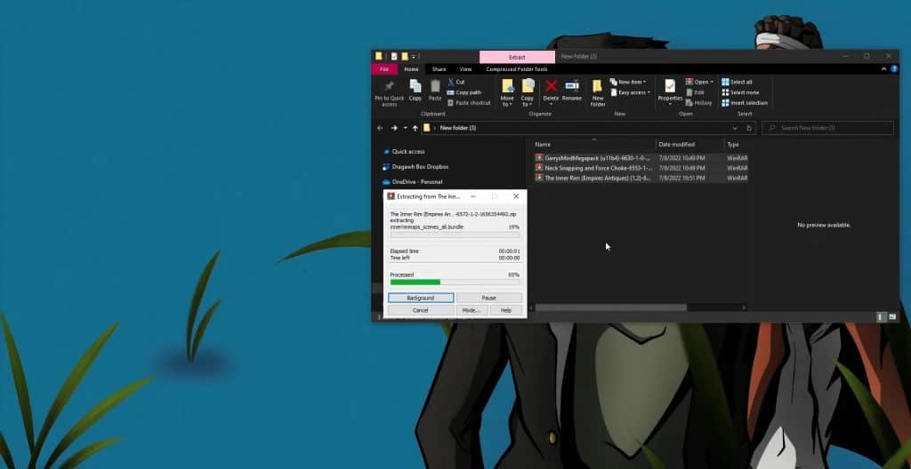Image resolution: width=911 pixels, height=469 pixels.
Task: Switch to Large icons view at bottom
Action: tap(892, 317)
